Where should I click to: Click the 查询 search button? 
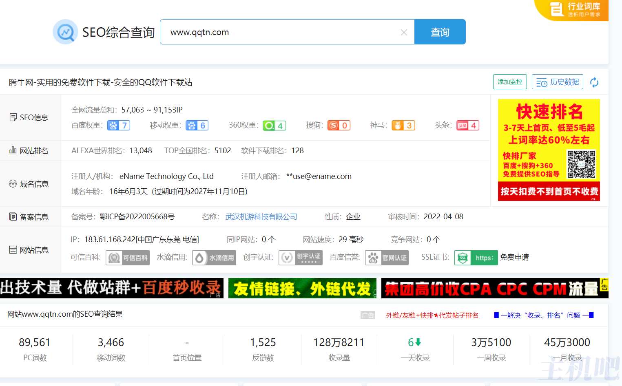pos(440,32)
